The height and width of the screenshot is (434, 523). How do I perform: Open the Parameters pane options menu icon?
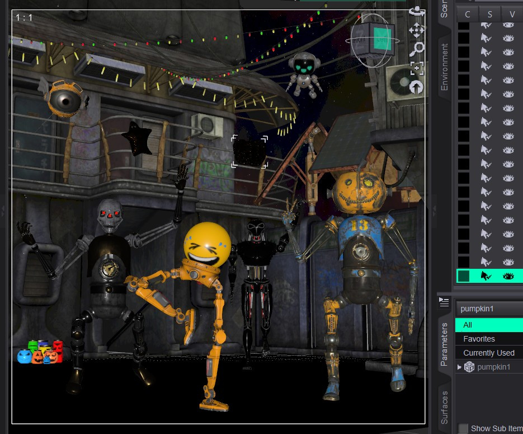(444, 302)
